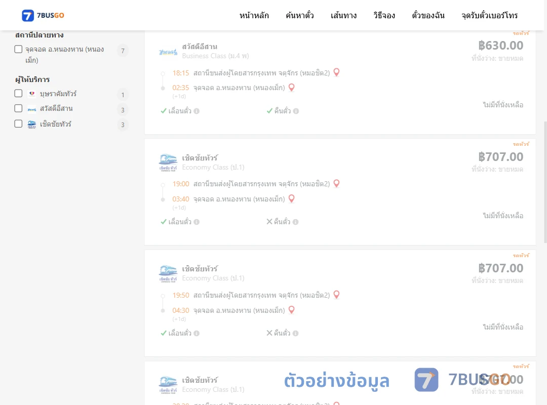Viewport: 547px width, 405px height.
Task: Click the ผู้ให้บริการ filter heading
Action: [x=32, y=79]
